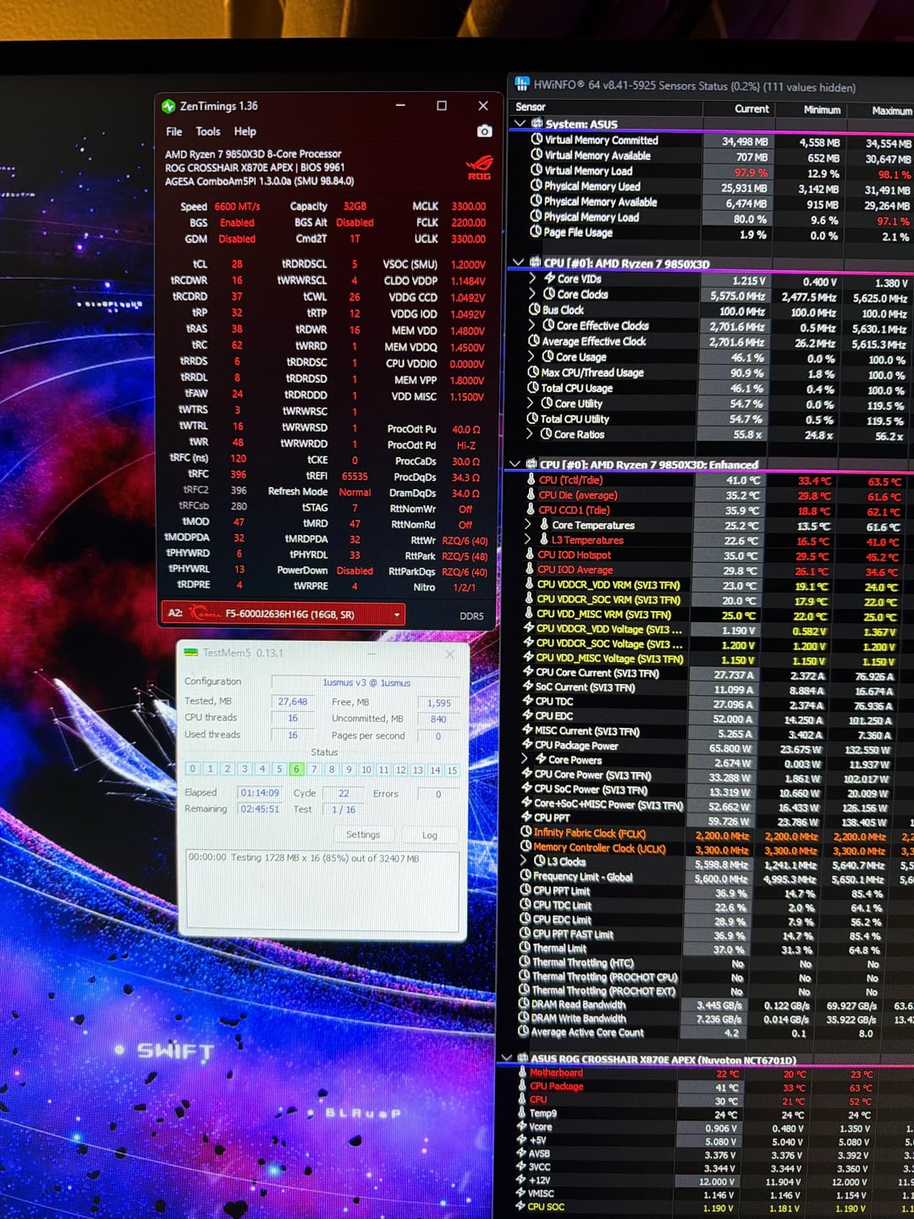Click the Virtual Memory Committed clock icon
This screenshot has height=1219, width=914.
tap(536, 140)
